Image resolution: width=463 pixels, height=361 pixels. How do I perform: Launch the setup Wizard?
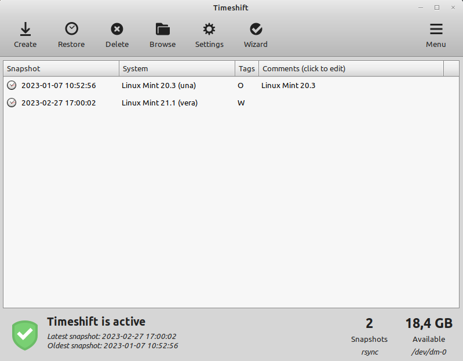tap(256, 35)
